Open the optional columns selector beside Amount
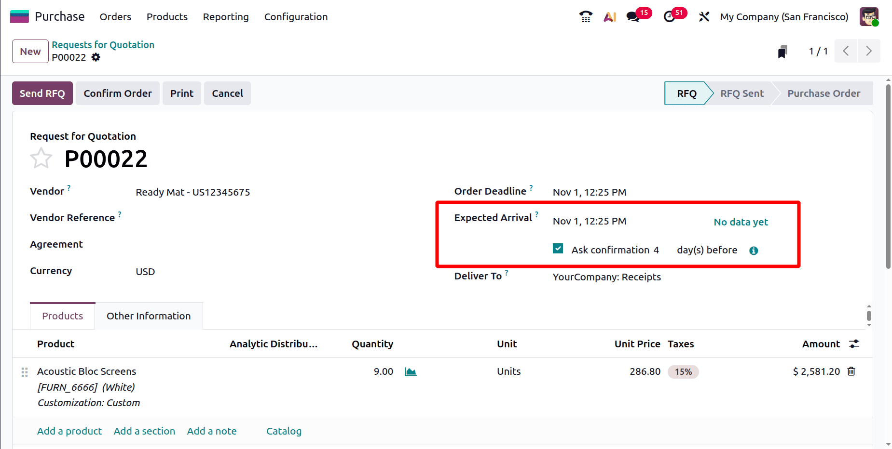Viewport: 892px width, 449px height. 854,343
